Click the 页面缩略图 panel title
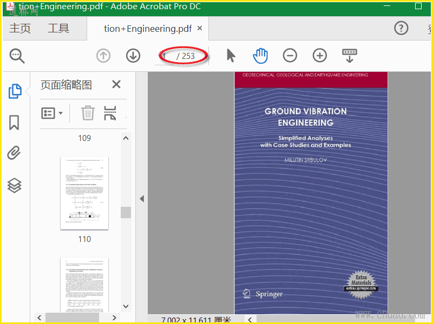This screenshot has width=433, height=324. [x=66, y=85]
